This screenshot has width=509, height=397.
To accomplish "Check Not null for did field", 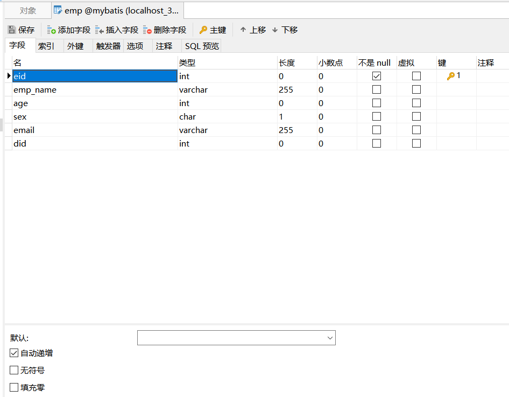I will coord(377,143).
